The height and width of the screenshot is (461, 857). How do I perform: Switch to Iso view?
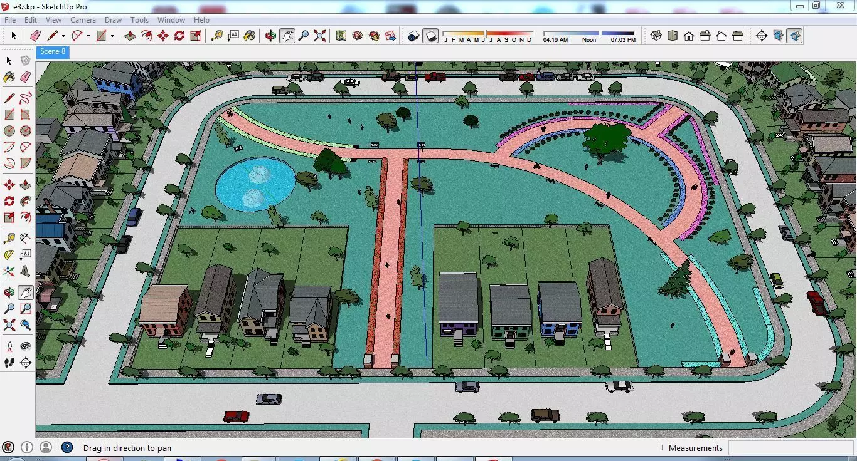[x=656, y=36]
